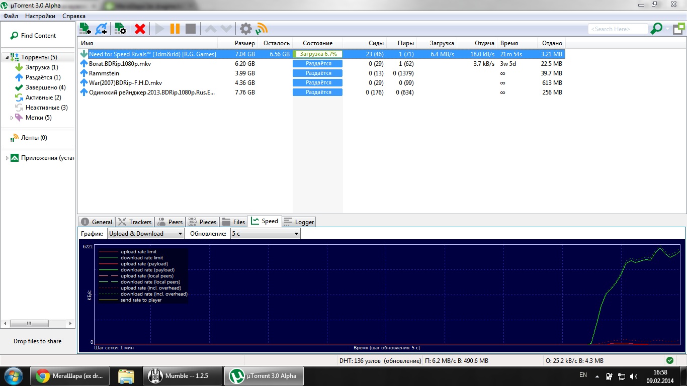Stop the selected torrent

coord(191,29)
